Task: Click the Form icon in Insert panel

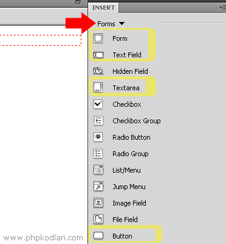Action: 98,38
